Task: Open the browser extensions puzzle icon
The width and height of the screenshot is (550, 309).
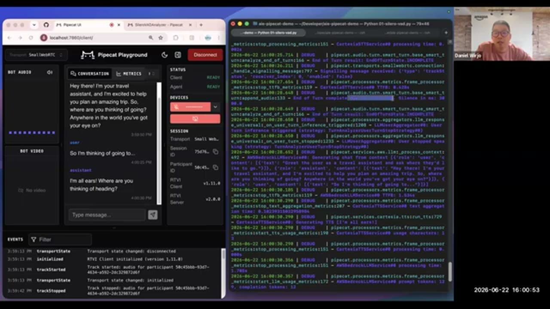Action: (176, 38)
